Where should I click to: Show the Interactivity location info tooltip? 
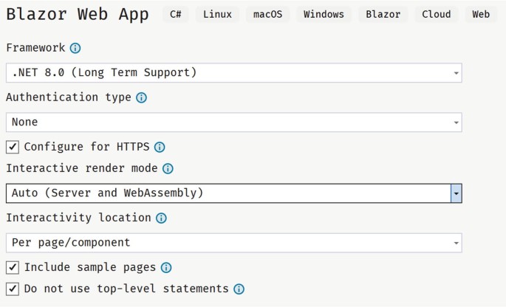[x=161, y=218]
